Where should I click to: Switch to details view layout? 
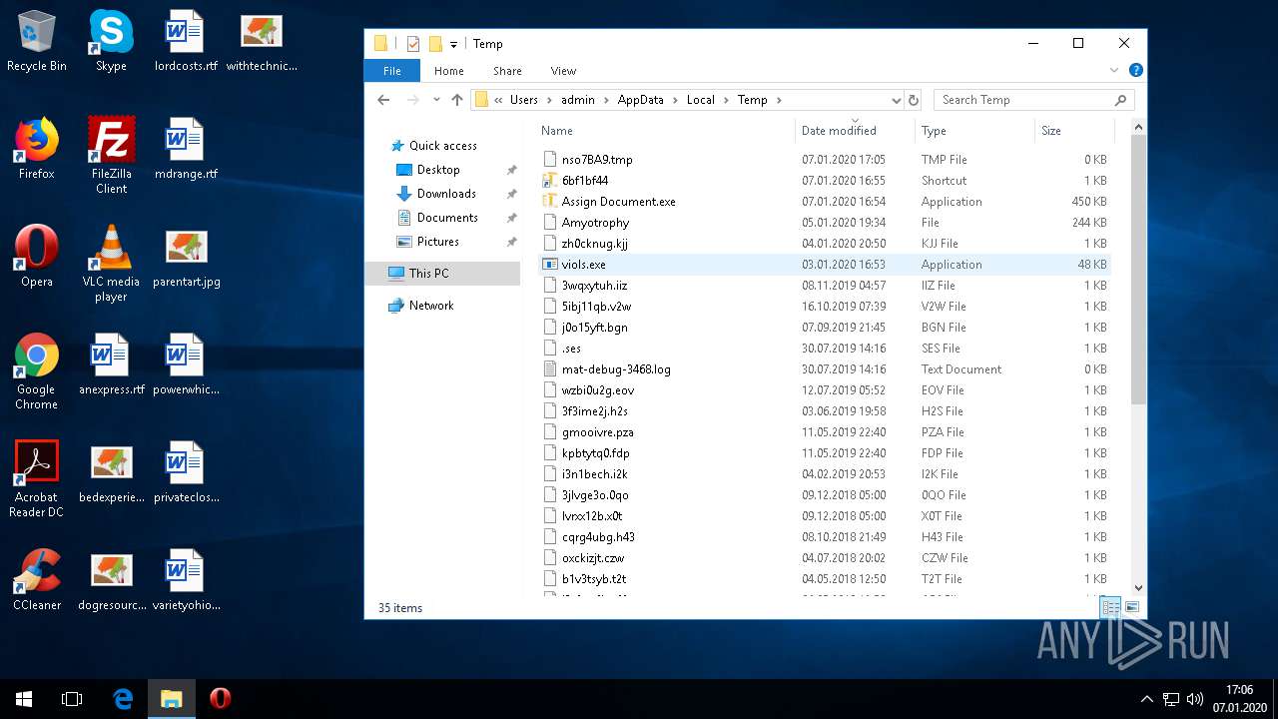tap(1110, 607)
